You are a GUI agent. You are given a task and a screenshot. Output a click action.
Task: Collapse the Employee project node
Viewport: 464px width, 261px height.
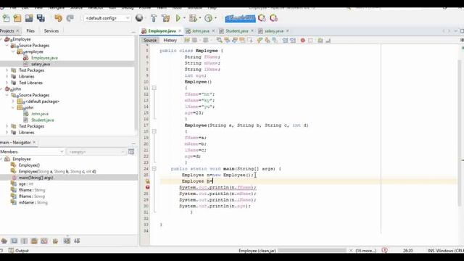(1, 39)
